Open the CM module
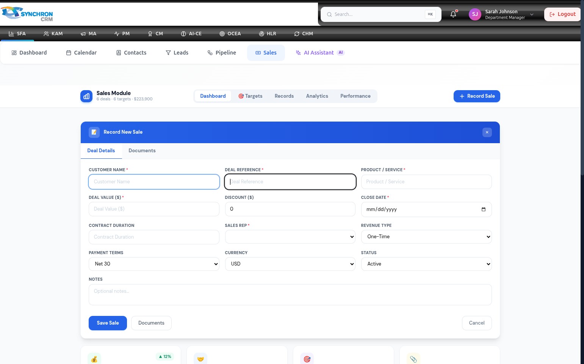The image size is (584, 364). (x=155, y=34)
